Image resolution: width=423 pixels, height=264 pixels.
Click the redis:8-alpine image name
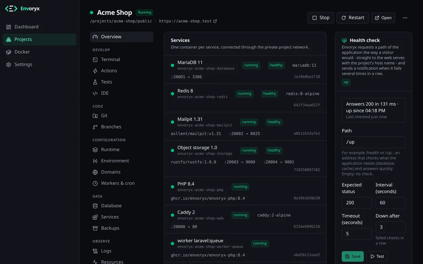303,94
